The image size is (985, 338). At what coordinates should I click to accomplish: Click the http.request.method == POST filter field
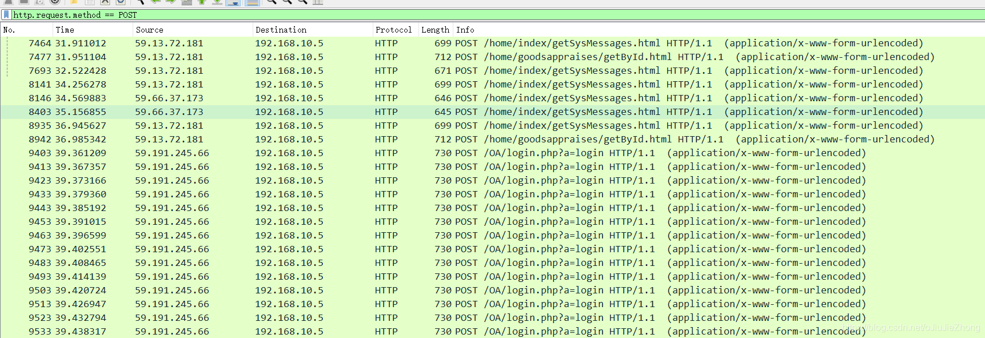point(497,15)
